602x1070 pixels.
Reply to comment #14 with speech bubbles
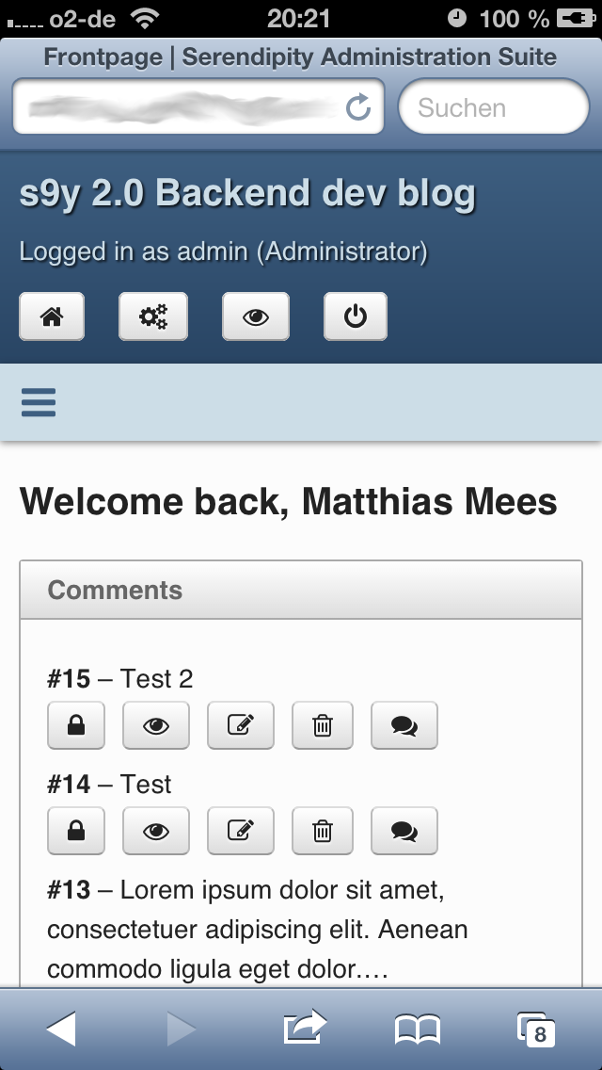coord(404,831)
